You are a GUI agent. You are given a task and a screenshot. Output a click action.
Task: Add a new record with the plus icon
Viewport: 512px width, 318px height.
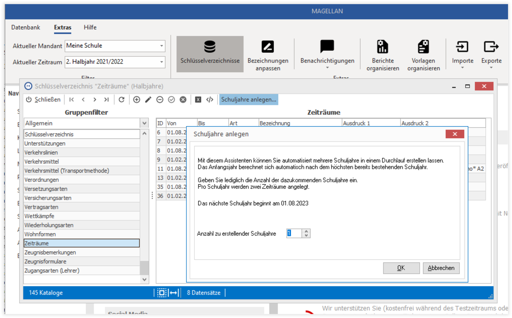pyautogui.click(x=136, y=100)
